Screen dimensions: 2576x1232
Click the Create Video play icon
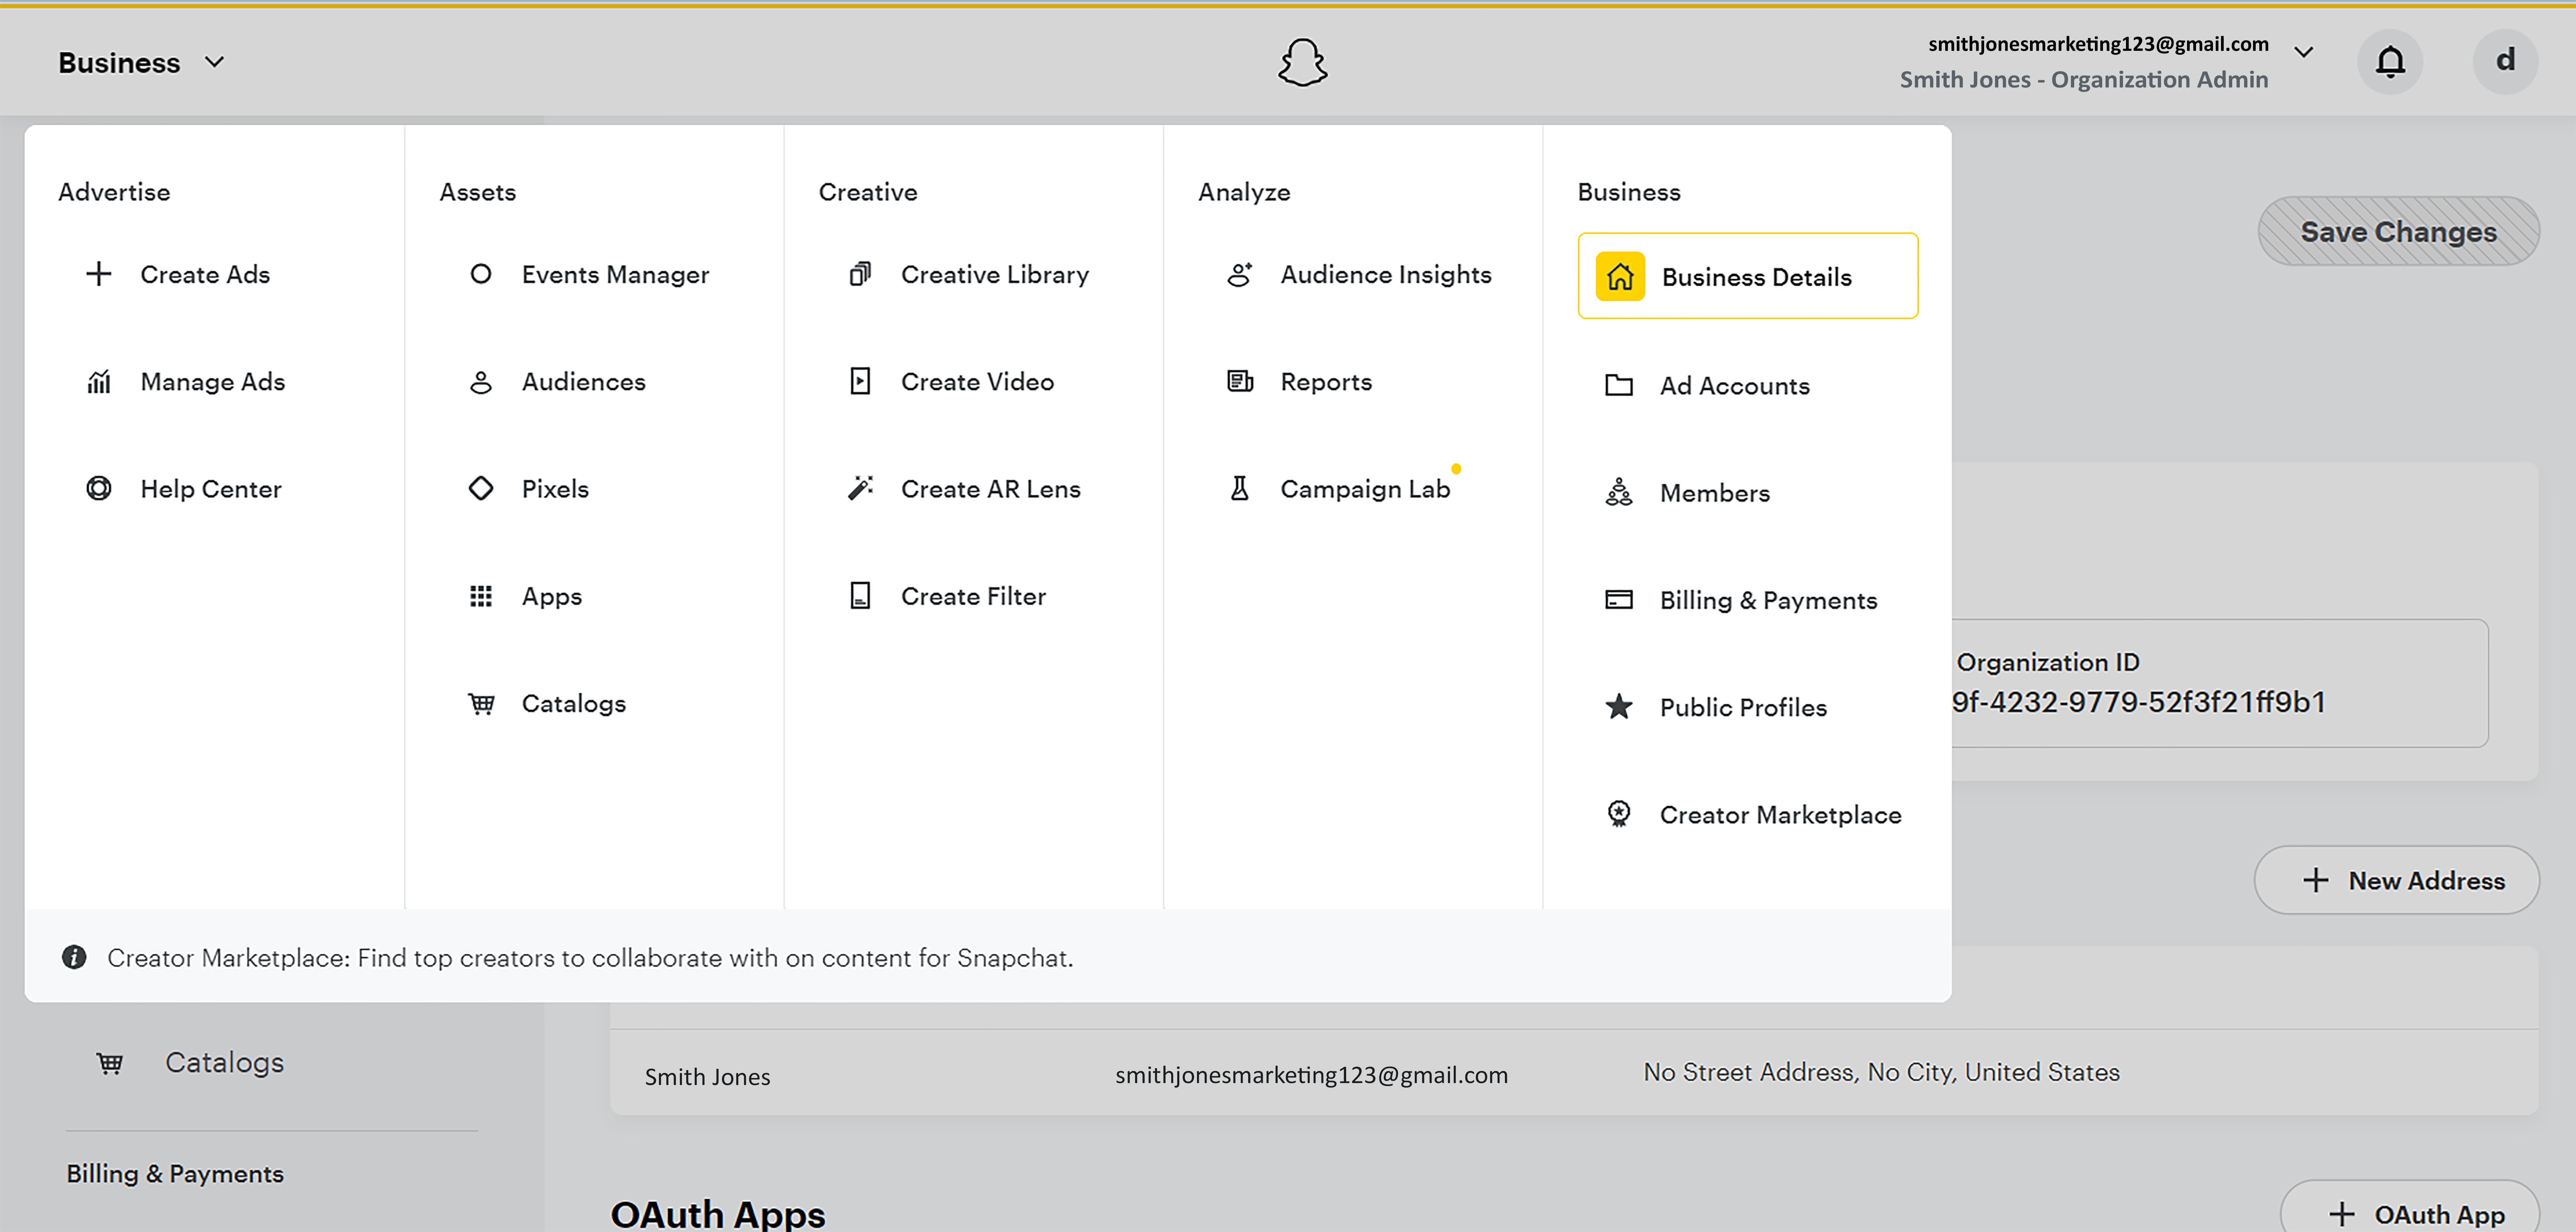[x=860, y=381]
